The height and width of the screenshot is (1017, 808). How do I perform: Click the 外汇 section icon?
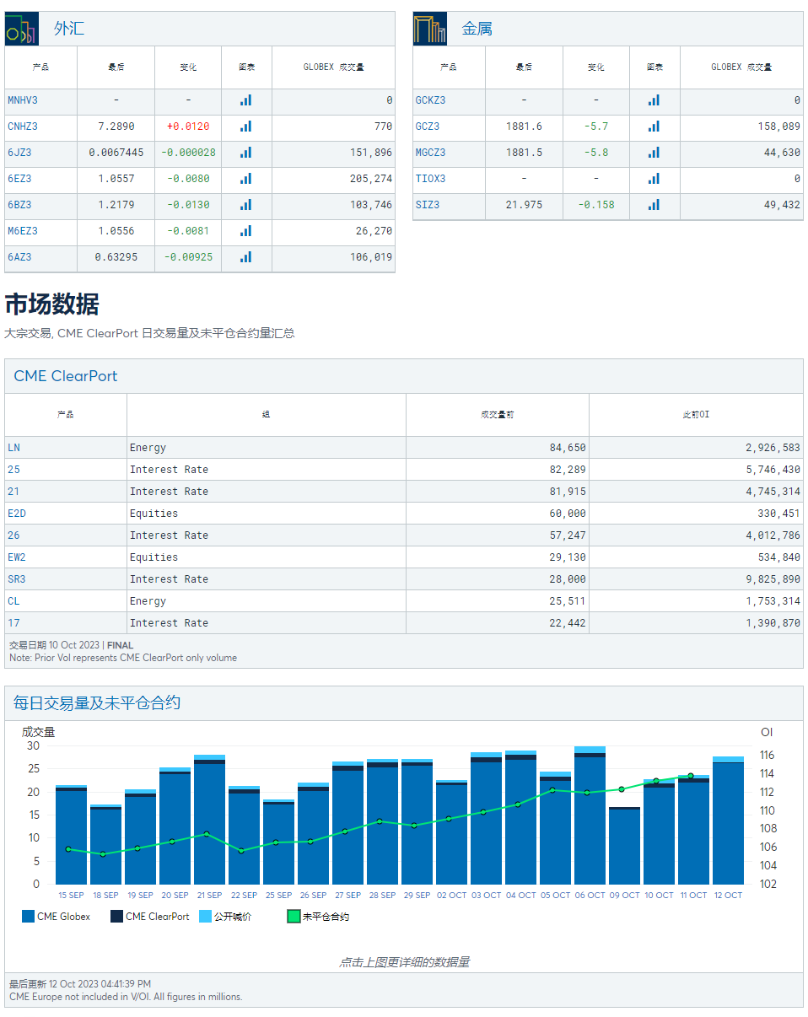coord(22,29)
